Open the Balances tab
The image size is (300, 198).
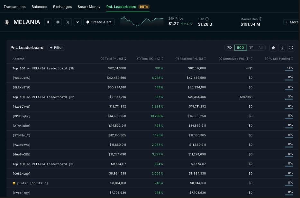click(x=39, y=7)
